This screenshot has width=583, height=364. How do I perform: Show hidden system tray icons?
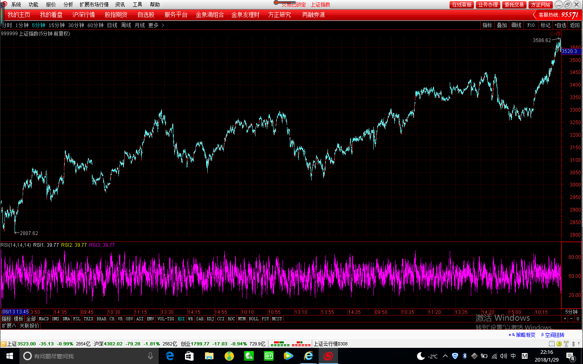pyautogui.click(x=445, y=356)
